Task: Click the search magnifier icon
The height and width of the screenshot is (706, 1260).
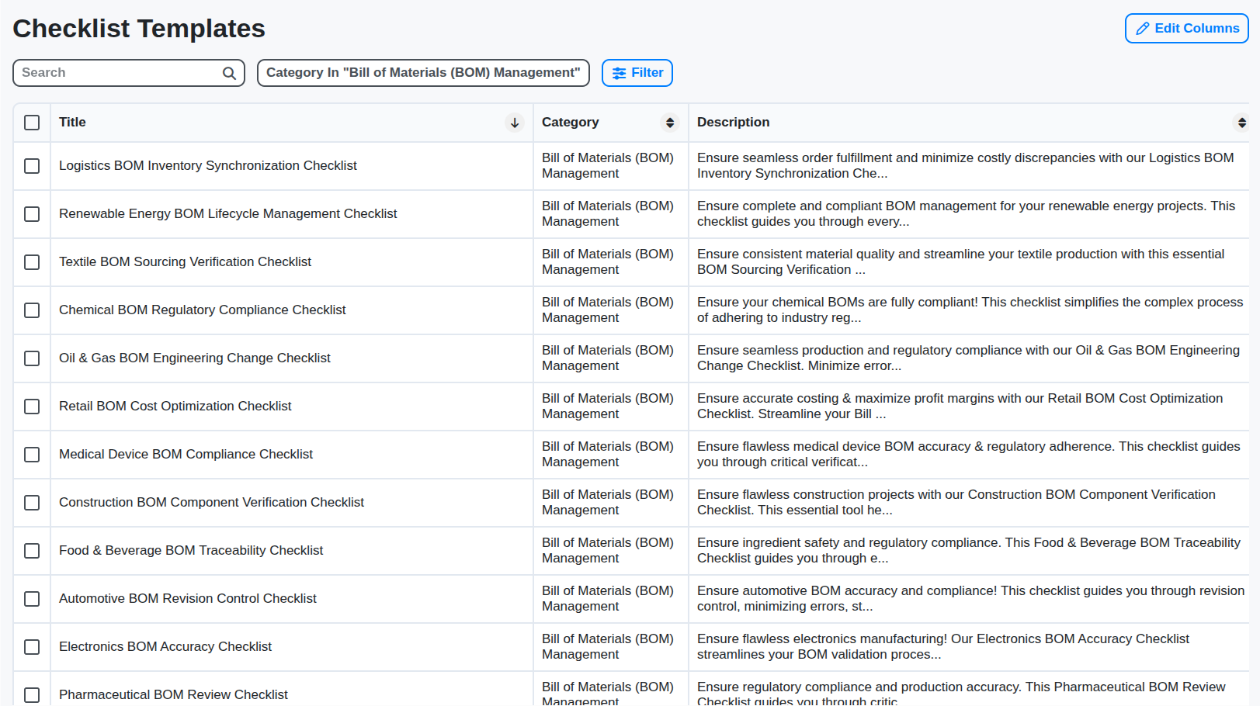Action: (229, 72)
